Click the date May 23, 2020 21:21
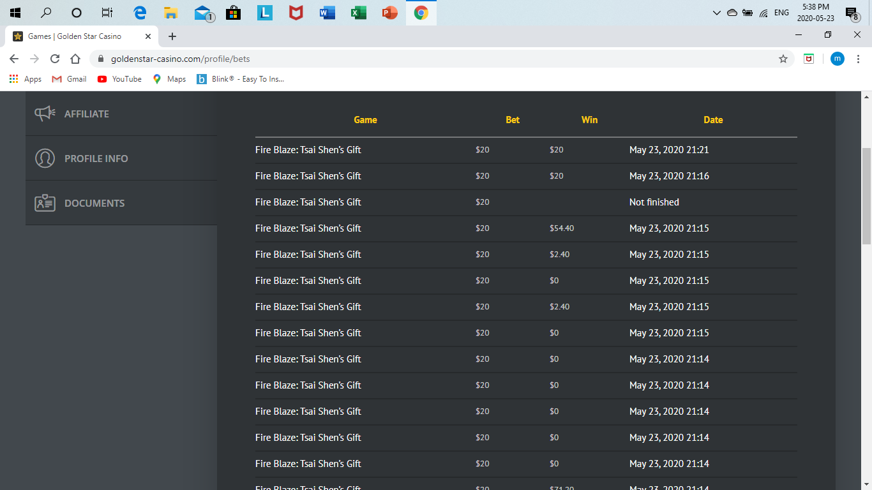This screenshot has width=872, height=490. pyautogui.click(x=669, y=150)
